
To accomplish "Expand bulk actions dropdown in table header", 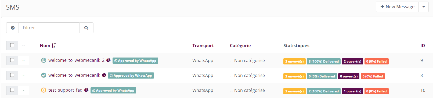I will pyautogui.click(x=24, y=46).
